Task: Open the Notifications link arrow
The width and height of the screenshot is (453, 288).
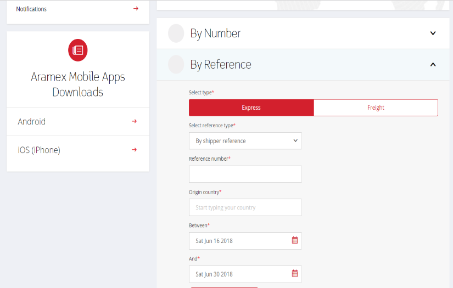Action: (x=136, y=9)
